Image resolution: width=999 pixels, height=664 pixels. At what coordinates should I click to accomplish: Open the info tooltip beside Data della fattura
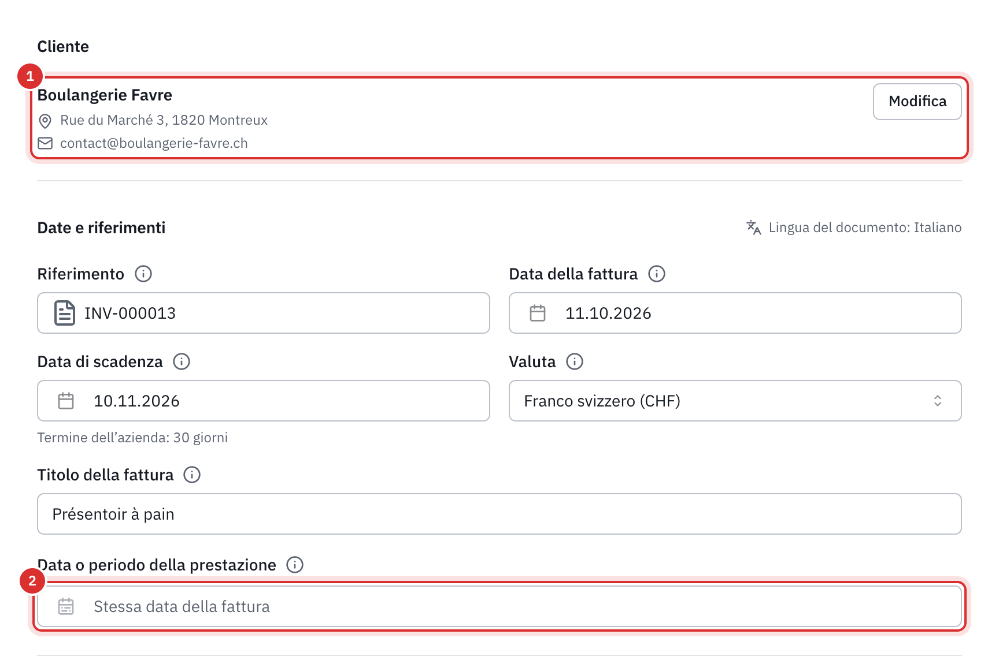[x=657, y=274]
